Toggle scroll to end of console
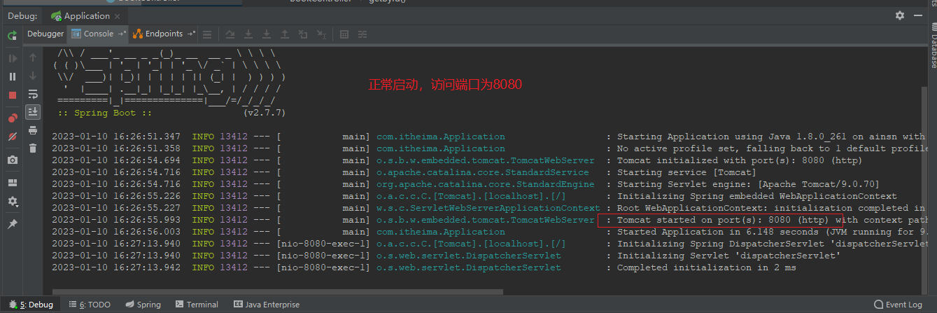 click(33, 112)
